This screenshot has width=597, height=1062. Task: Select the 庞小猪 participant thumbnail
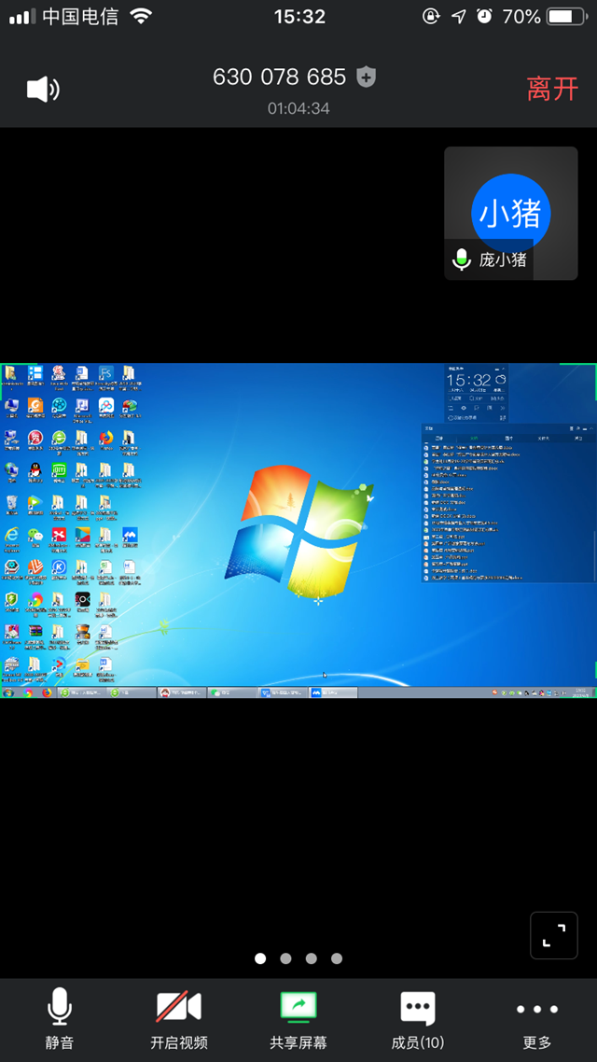click(511, 214)
